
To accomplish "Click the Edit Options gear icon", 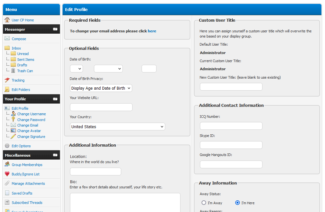I will (7, 146).
